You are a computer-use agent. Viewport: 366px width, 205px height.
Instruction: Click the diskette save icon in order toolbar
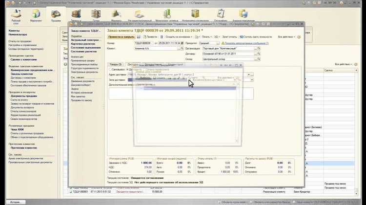(x=139, y=37)
